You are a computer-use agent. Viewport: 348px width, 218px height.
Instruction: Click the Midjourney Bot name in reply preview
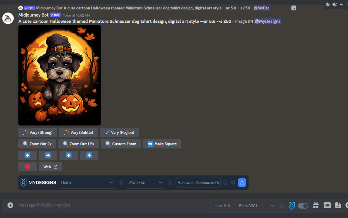click(49, 8)
